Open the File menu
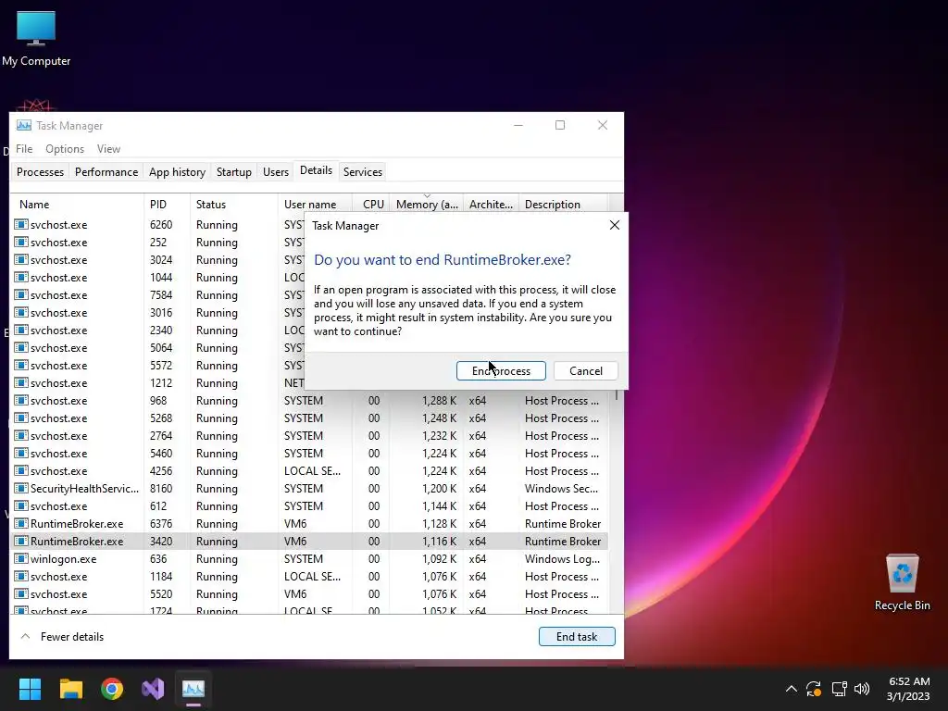This screenshot has width=948, height=711. click(24, 149)
